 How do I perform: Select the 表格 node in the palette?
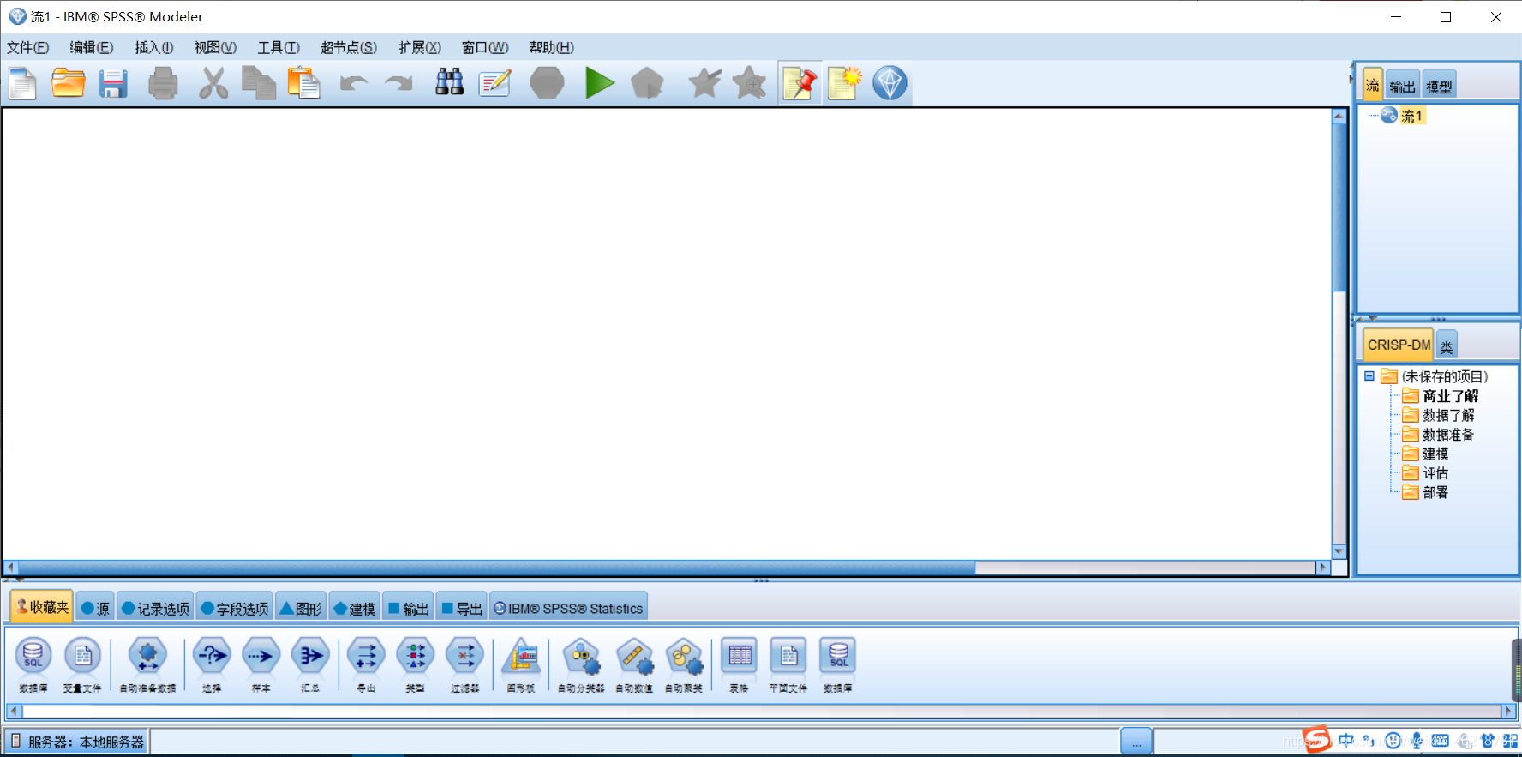click(740, 664)
